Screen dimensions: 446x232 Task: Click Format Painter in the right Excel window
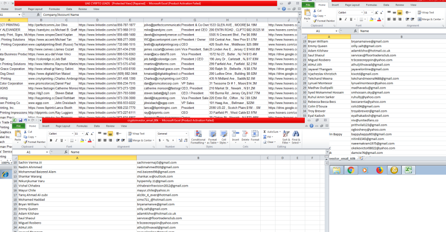pyautogui.click(x=324, y=21)
